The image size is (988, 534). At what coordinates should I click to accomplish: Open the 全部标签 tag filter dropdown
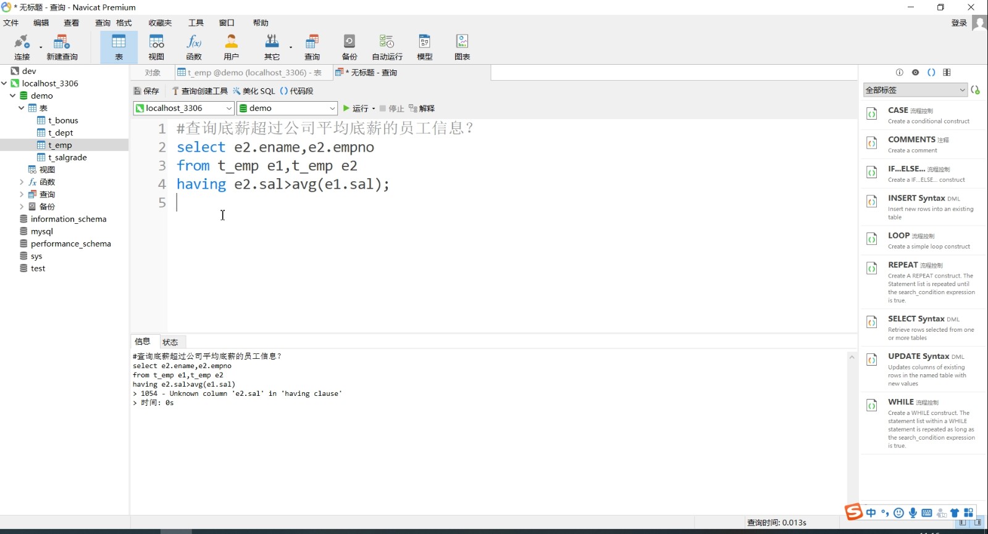[915, 90]
